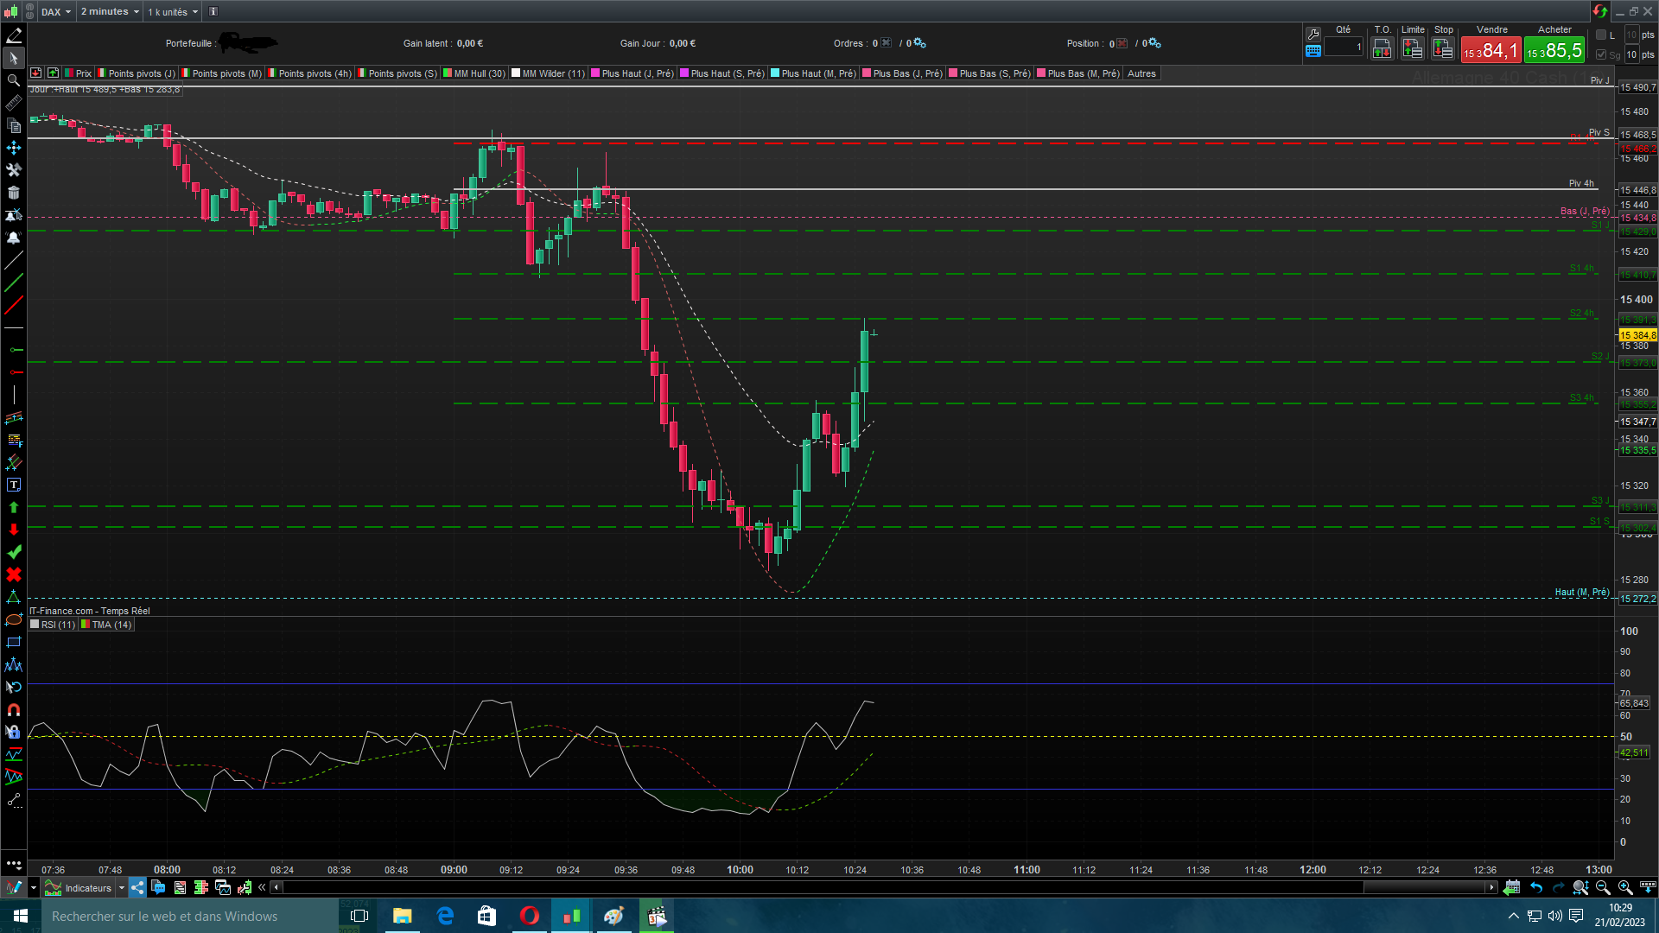The image size is (1659, 933).
Task: Click the red cross delete tool
Action: [14, 574]
